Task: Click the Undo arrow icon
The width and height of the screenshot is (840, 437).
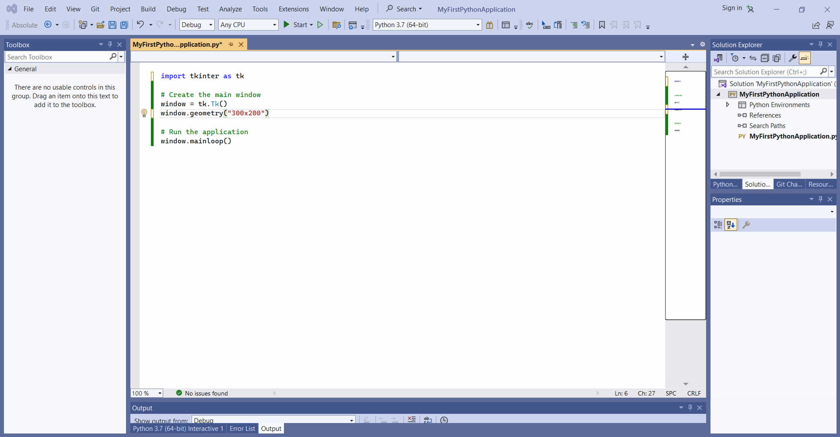Action: tap(140, 24)
